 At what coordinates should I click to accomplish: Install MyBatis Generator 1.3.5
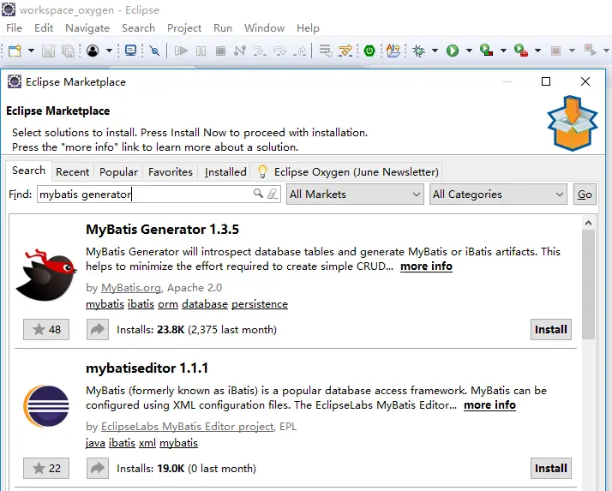[551, 329]
